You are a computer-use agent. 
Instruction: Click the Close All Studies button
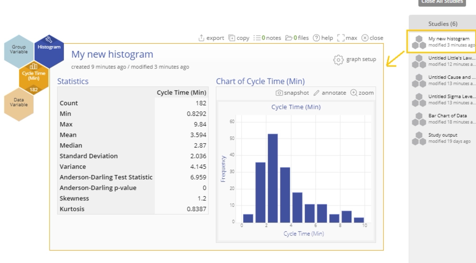point(442,2)
